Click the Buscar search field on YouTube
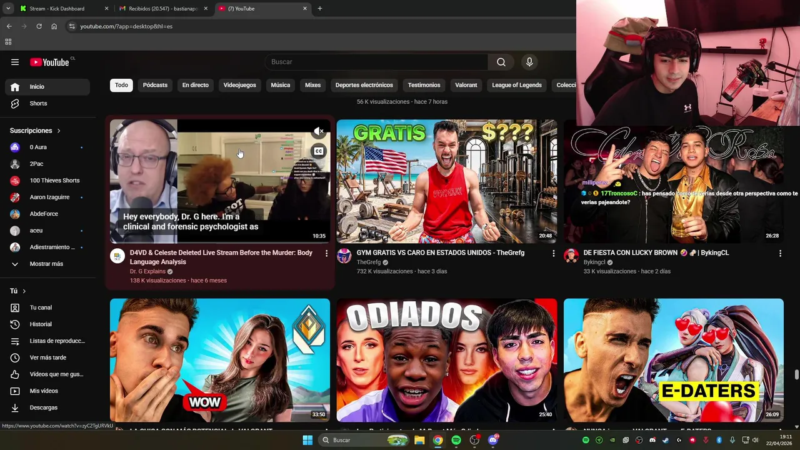Image resolution: width=800 pixels, height=450 pixels. 377,62
